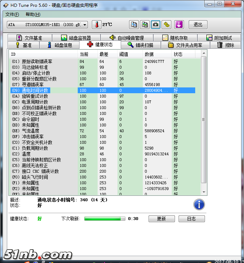Click the refresh countdown progress bar

[x=105, y=219]
